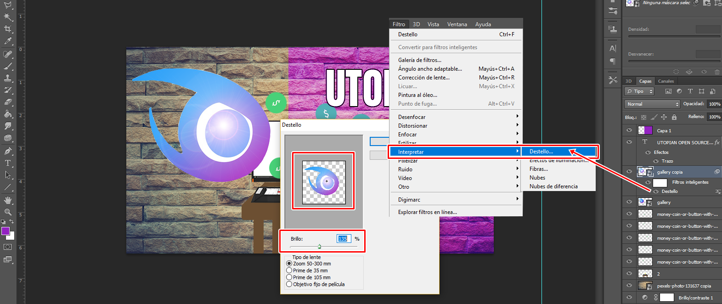Image resolution: width=722 pixels, height=304 pixels.
Task: Hide the pexels-photo-131637 copia layer
Action: [629, 286]
